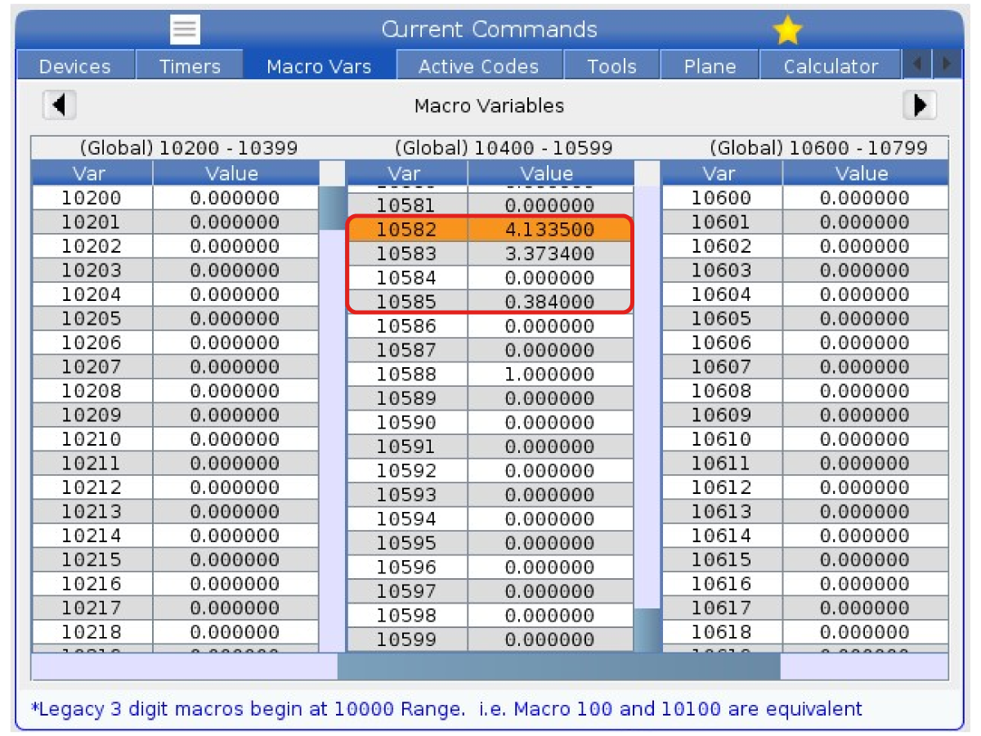The width and height of the screenshot is (981, 736).
Task: Select variable 10205 cell
Action: click(92, 319)
